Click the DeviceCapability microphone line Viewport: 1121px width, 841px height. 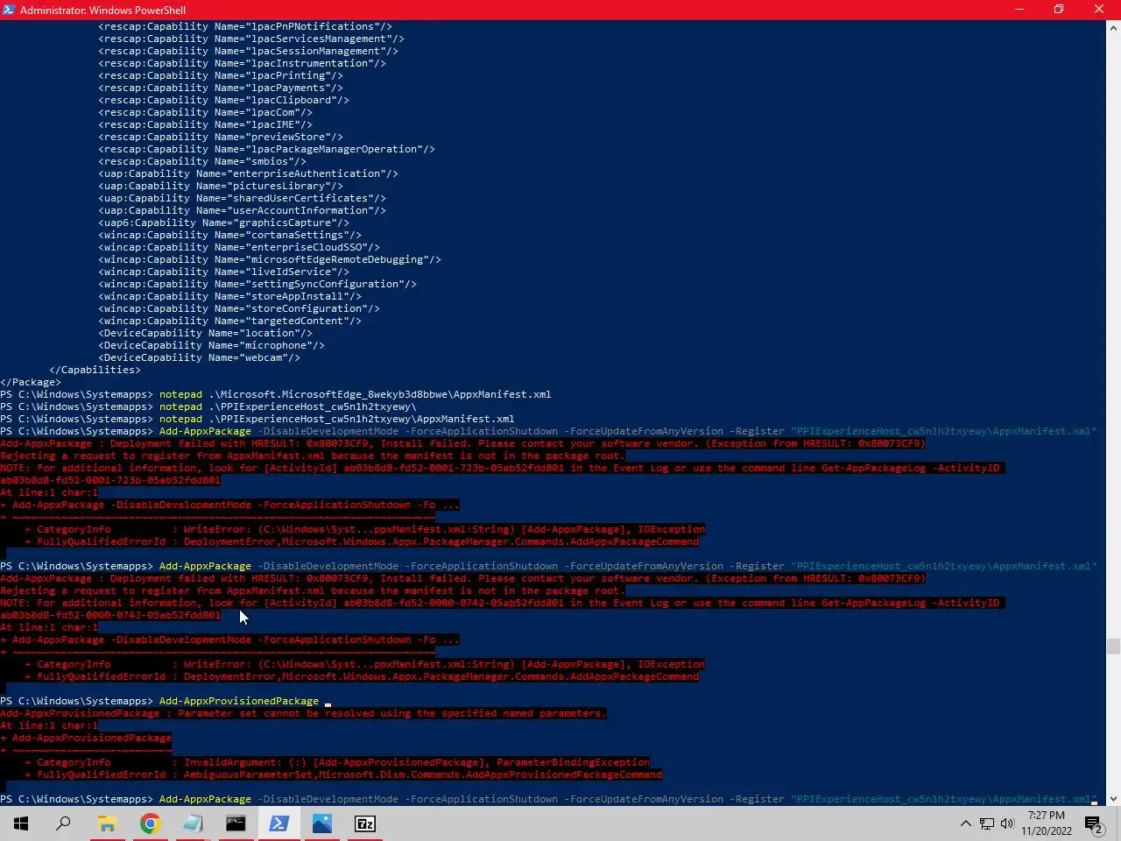(211, 345)
